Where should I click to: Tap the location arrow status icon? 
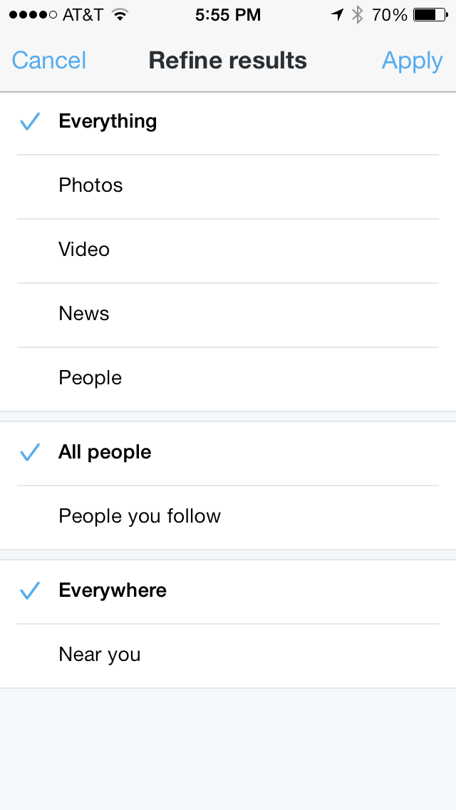point(337,14)
